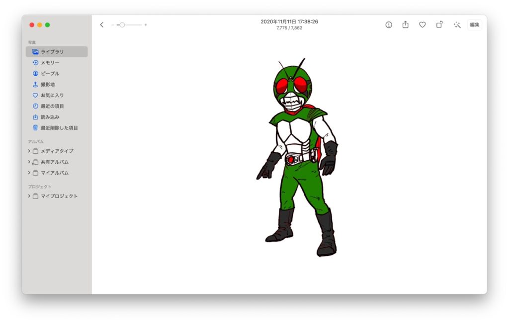Image resolution: width=509 pixels, height=323 pixels.
Task: Click the メディアタイプ folder icon
Action: pyautogui.click(x=35, y=151)
